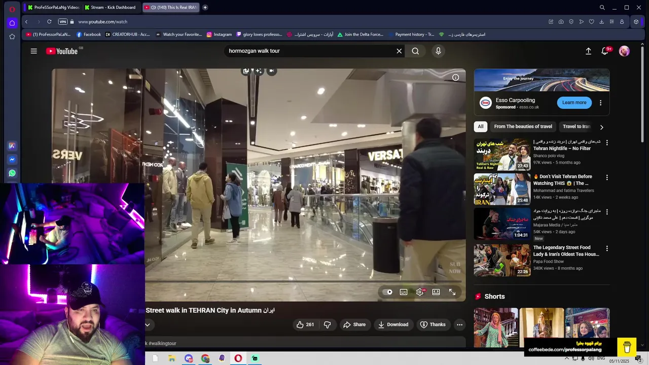
Task: Toggle the autoplay switch in player
Action: pyautogui.click(x=388, y=292)
